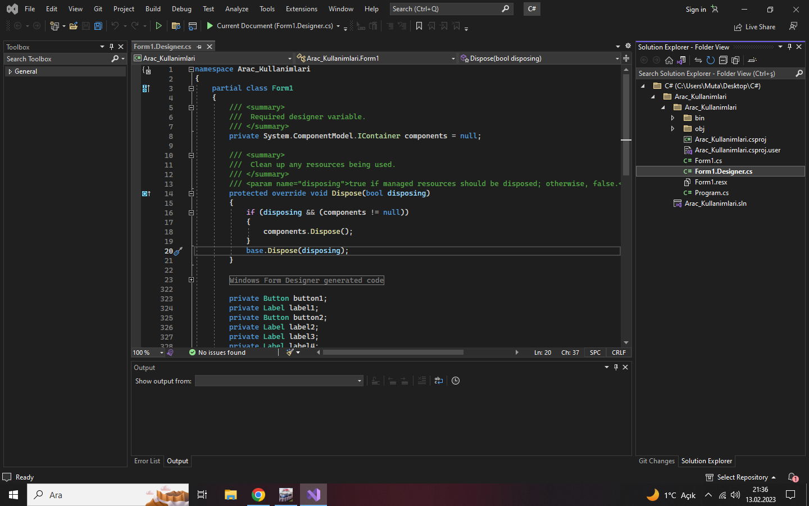Expand Windows Form Designer generated code region
Viewport: 809px width, 506px height.
pyautogui.click(x=191, y=280)
